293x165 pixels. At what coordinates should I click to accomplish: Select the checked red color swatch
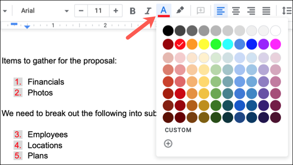point(180,44)
